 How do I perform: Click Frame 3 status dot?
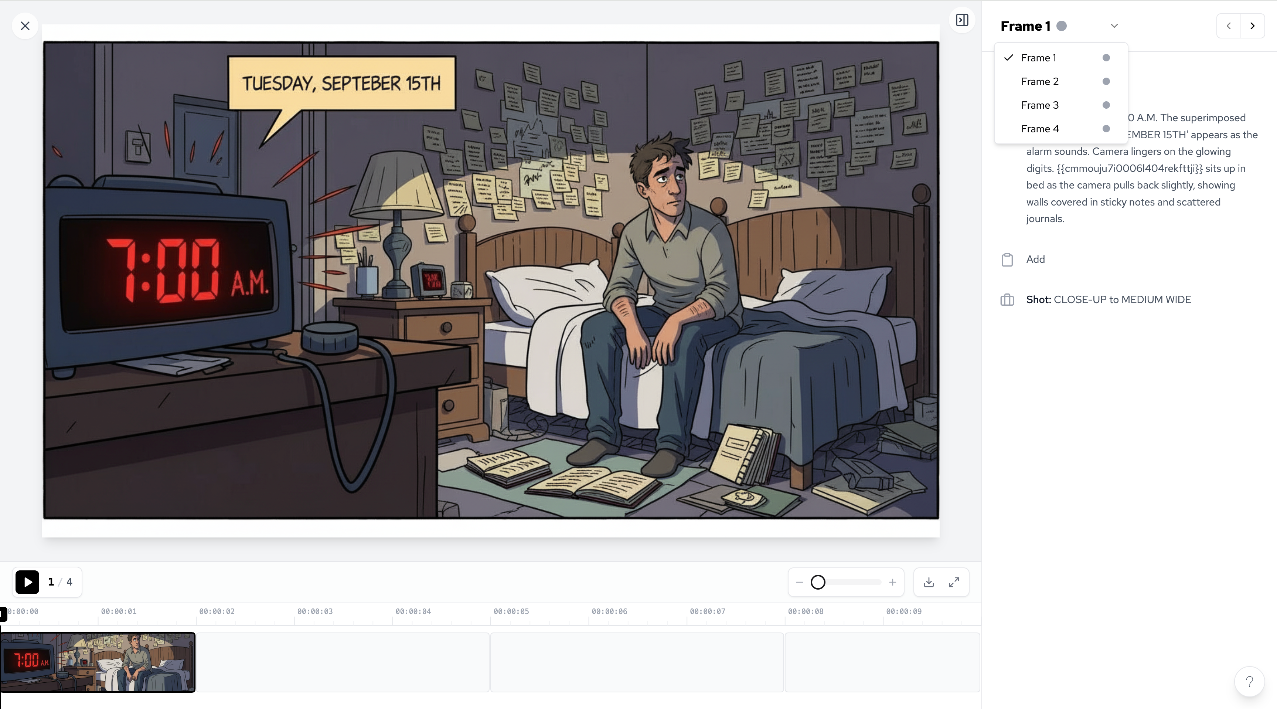[x=1106, y=105]
